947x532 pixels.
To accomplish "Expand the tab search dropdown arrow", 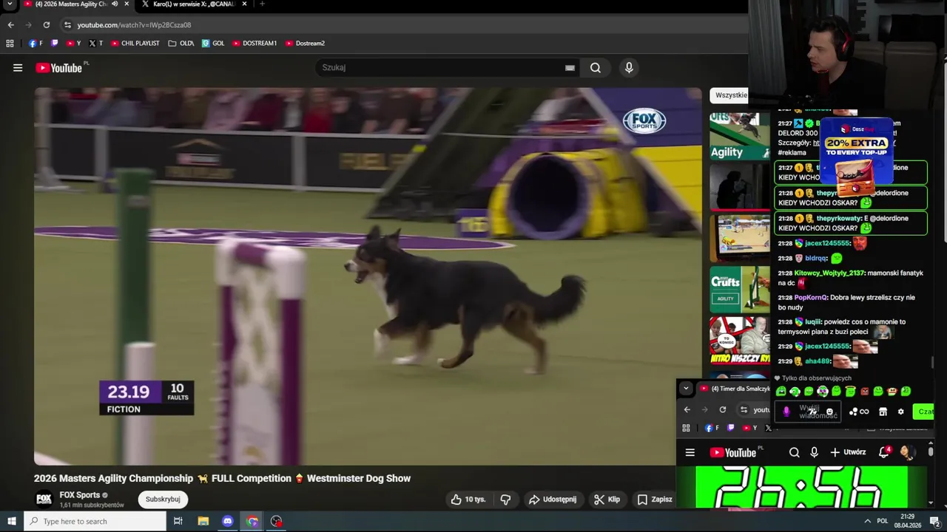I will click(10, 4).
